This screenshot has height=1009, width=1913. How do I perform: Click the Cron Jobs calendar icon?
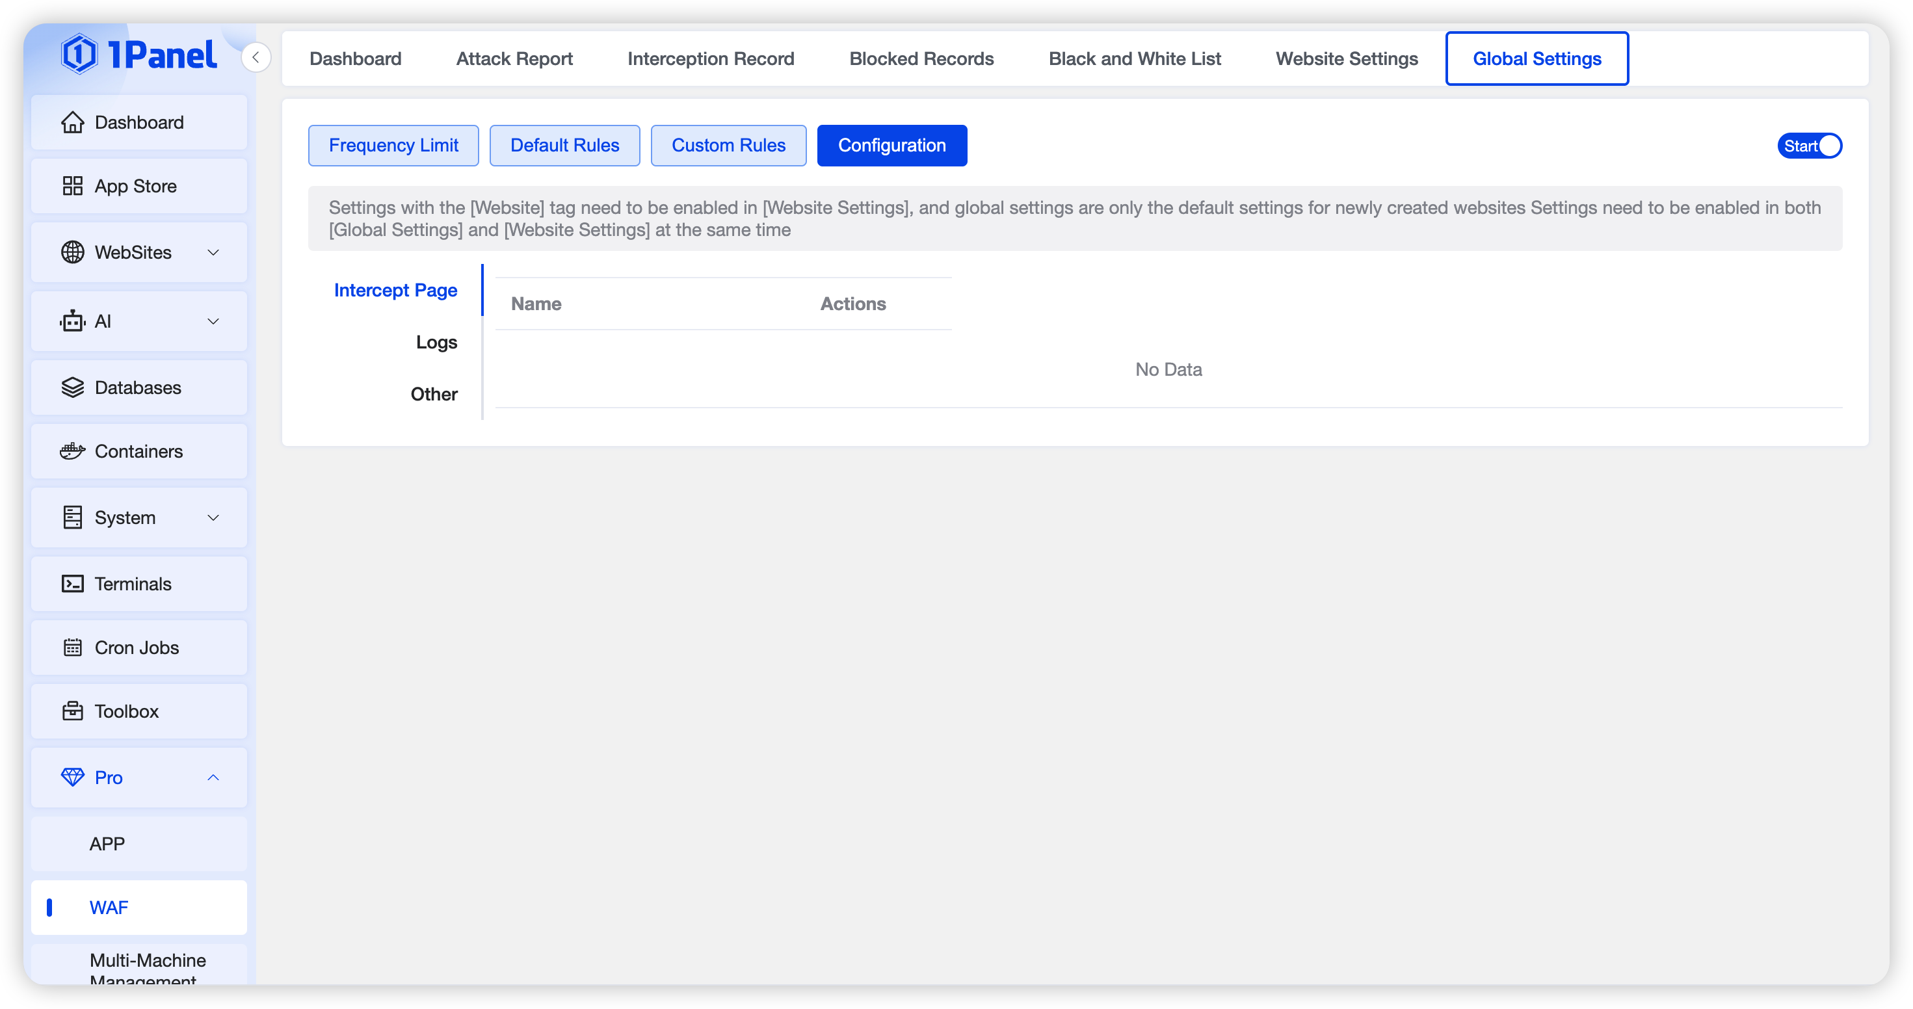tap(72, 648)
